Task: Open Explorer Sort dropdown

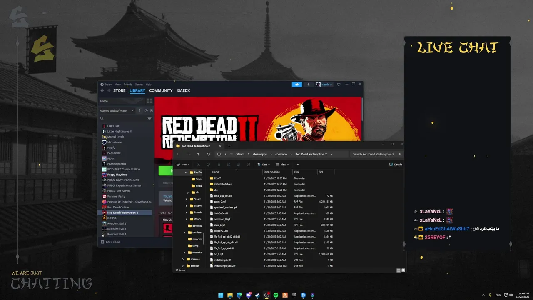Action: (263, 165)
